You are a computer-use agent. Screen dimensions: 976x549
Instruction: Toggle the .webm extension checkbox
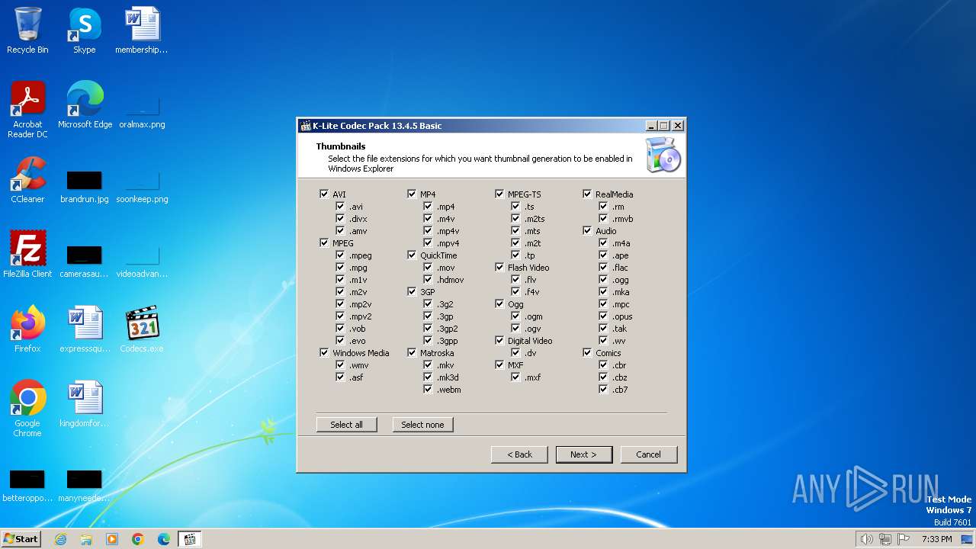coord(428,390)
